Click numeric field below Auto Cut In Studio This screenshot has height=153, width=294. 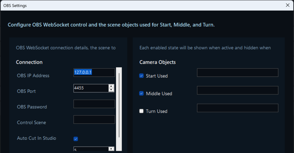91,150
